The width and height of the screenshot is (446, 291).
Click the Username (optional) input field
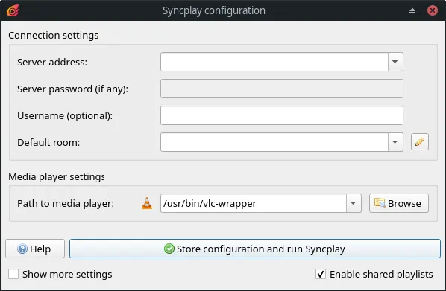282,115
